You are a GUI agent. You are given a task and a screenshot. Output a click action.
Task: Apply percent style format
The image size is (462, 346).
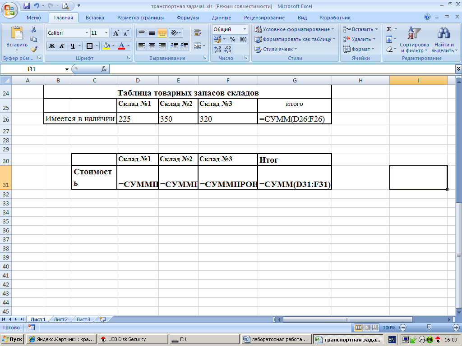tap(232, 39)
